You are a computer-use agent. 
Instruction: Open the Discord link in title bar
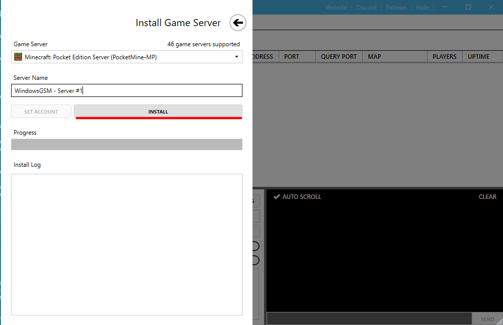pos(366,8)
